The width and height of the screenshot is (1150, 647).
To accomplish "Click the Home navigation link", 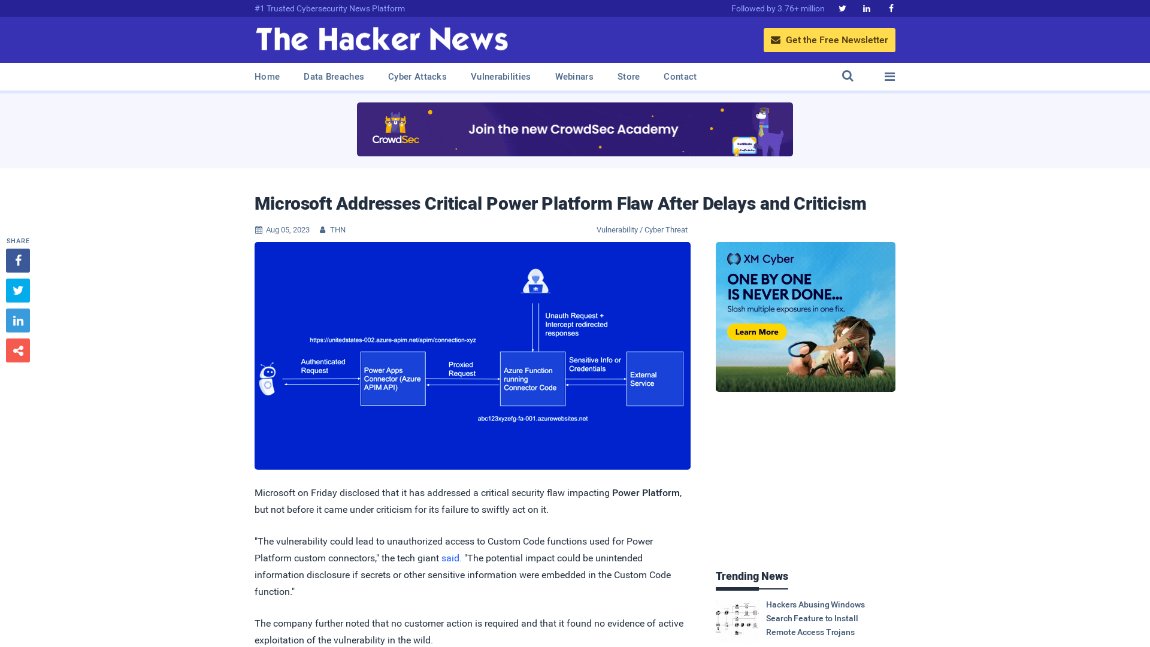I will pyautogui.click(x=267, y=76).
